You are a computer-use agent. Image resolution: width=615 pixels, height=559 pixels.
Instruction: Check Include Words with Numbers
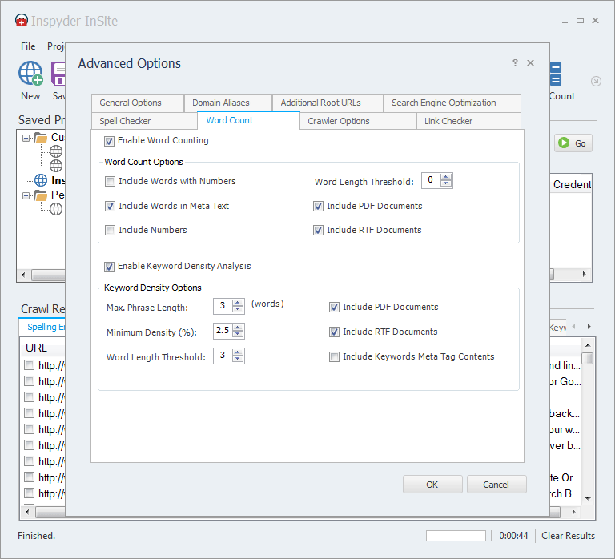[111, 181]
